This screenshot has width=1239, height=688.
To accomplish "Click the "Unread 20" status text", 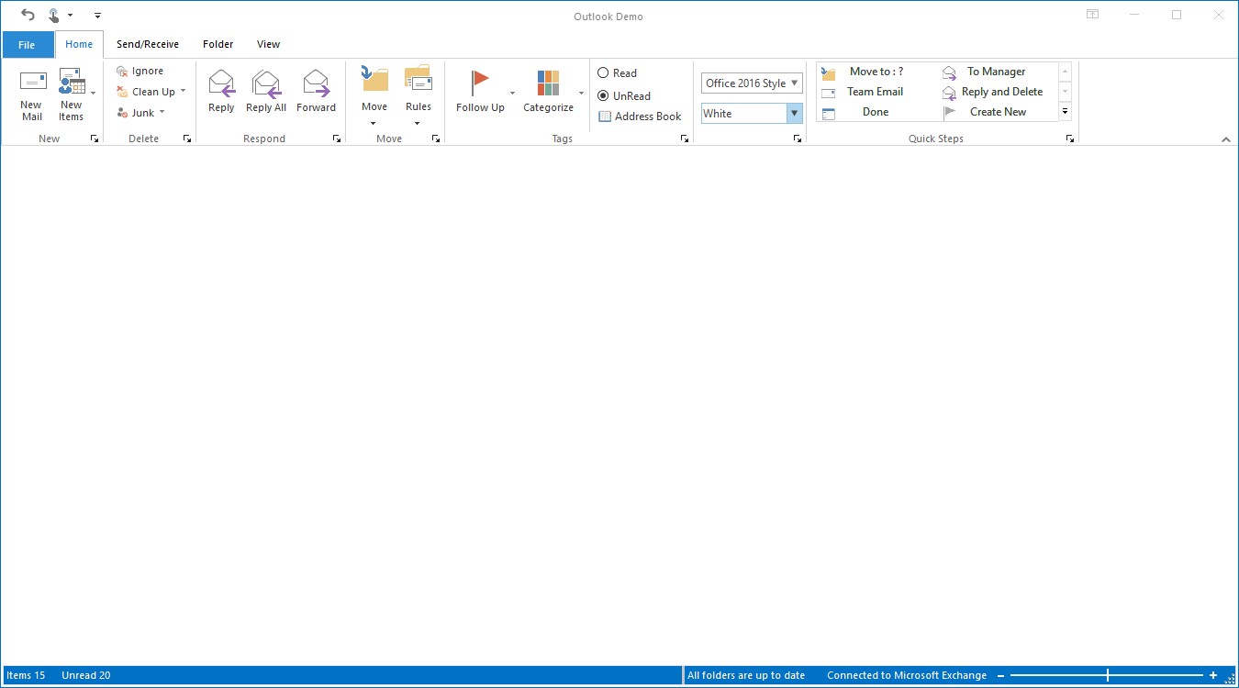I will coord(86,675).
